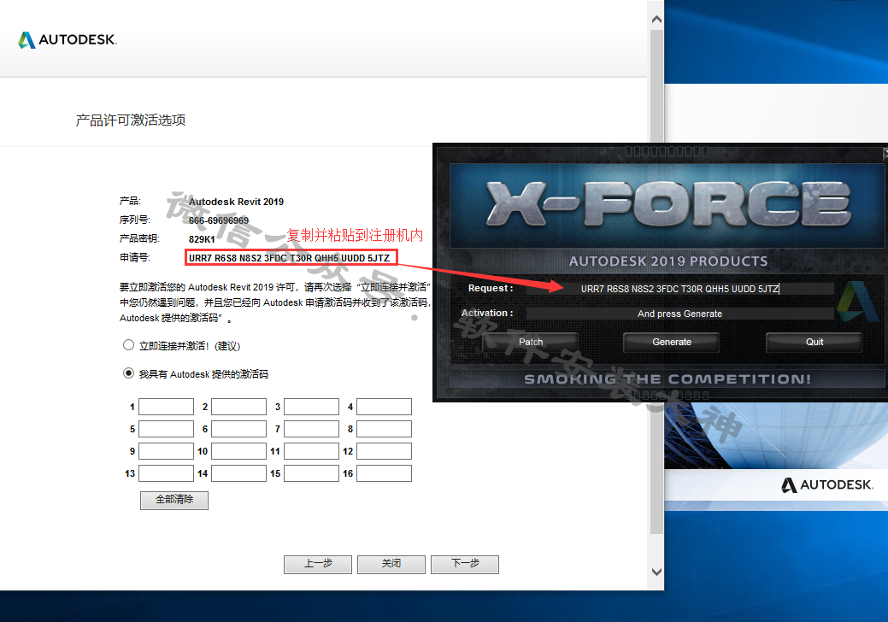The image size is (888, 622).
Task: Select the connect and activate now radio option
Action: point(128,345)
